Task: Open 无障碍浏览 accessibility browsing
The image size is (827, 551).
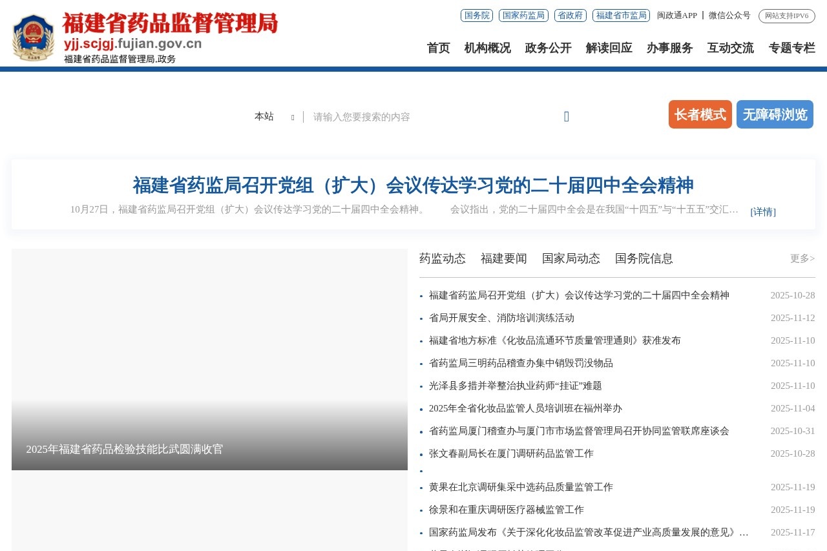Action: pyautogui.click(x=775, y=114)
